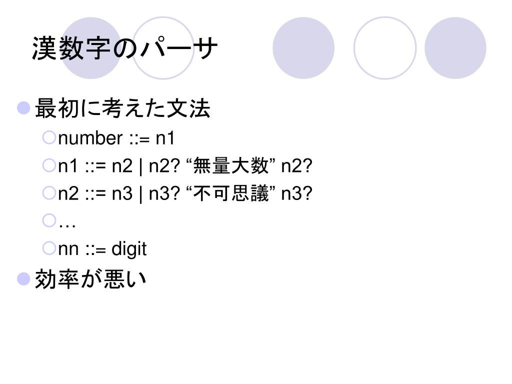This screenshot has height=384, width=512.
Task: Click the hollow bullet before n1 ::= n2
Action: pos(49,165)
